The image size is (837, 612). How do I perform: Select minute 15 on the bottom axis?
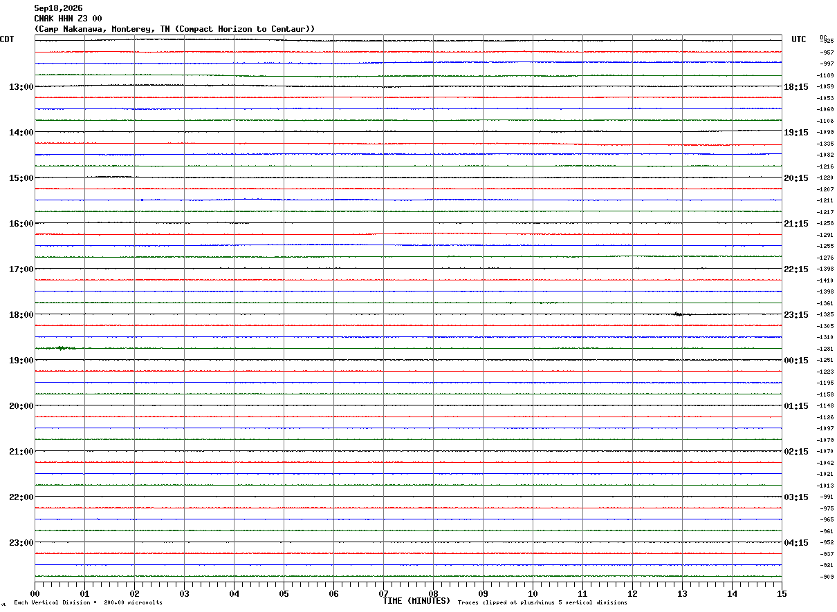click(782, 593)
